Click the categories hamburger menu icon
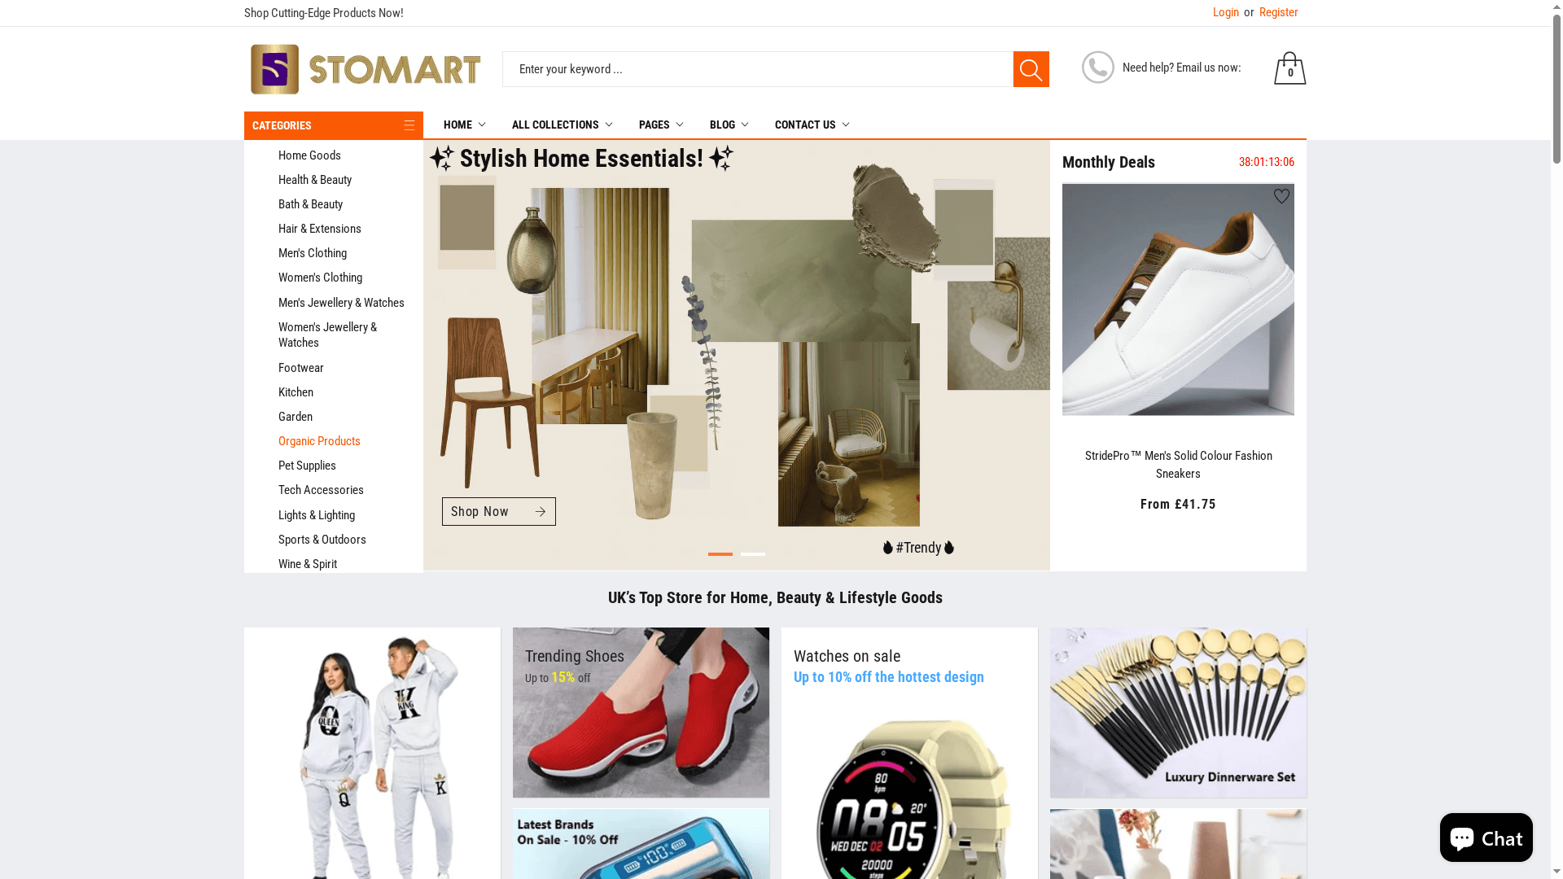This screenshot has height=879, width=1563. pos(409,125)
